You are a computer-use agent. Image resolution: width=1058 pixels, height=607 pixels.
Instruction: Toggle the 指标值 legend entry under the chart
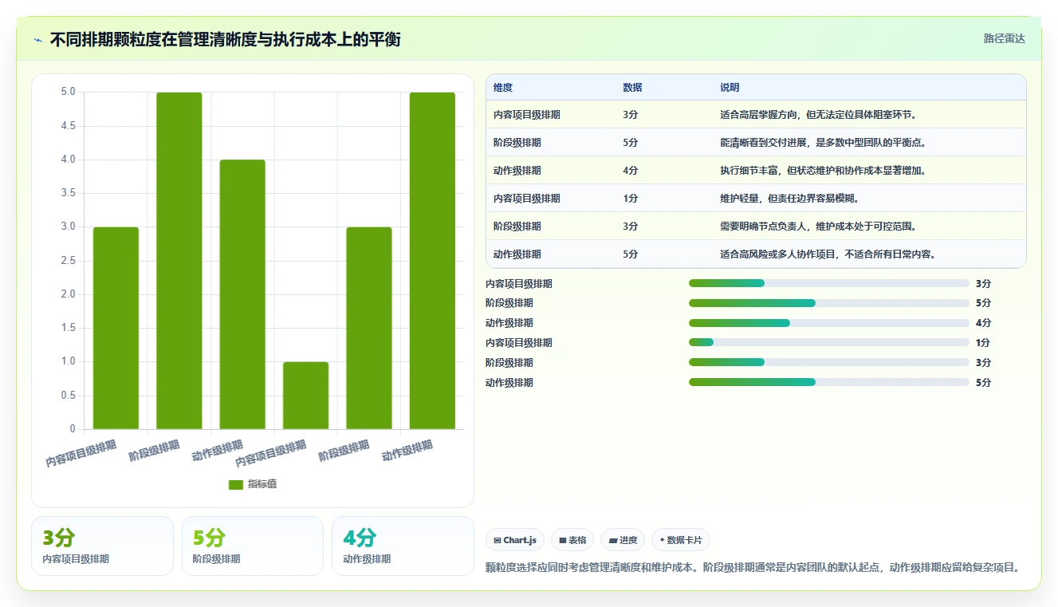tap(253, 484)
